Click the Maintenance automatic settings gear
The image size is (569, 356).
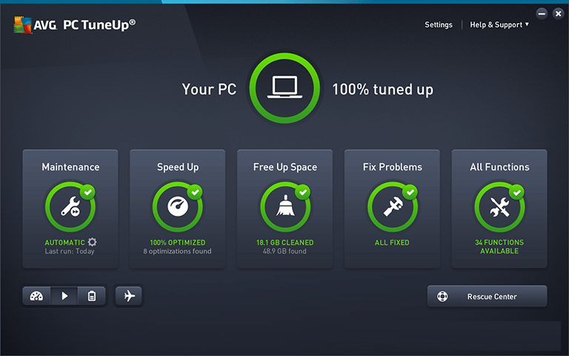coord(92,242)
